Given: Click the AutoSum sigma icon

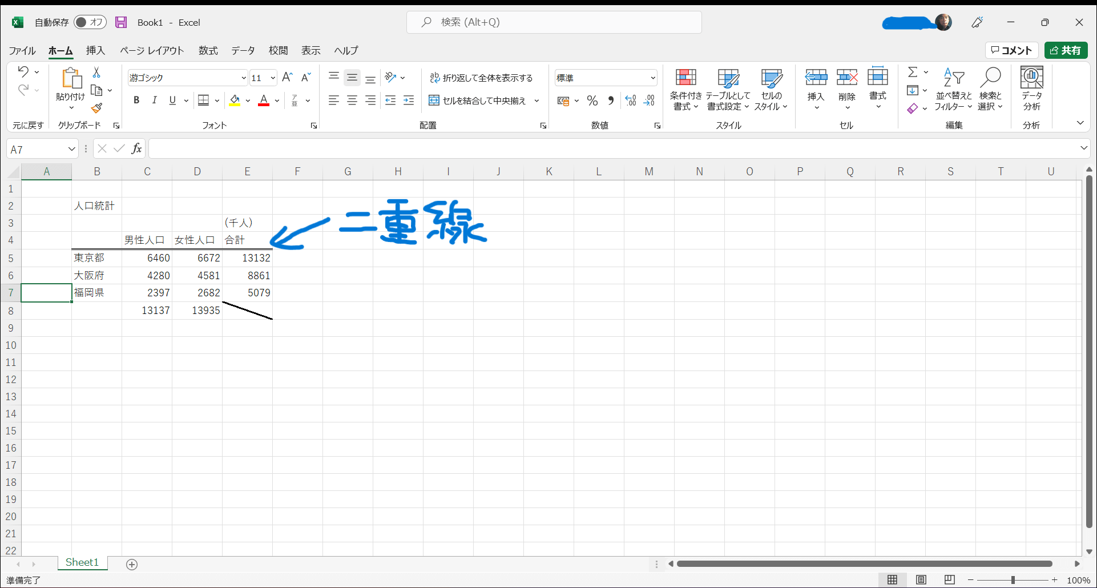Looking at the screenshot, I should tap(913, 73).
